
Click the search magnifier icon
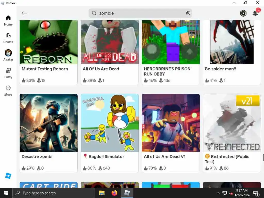tap(94, 13)
